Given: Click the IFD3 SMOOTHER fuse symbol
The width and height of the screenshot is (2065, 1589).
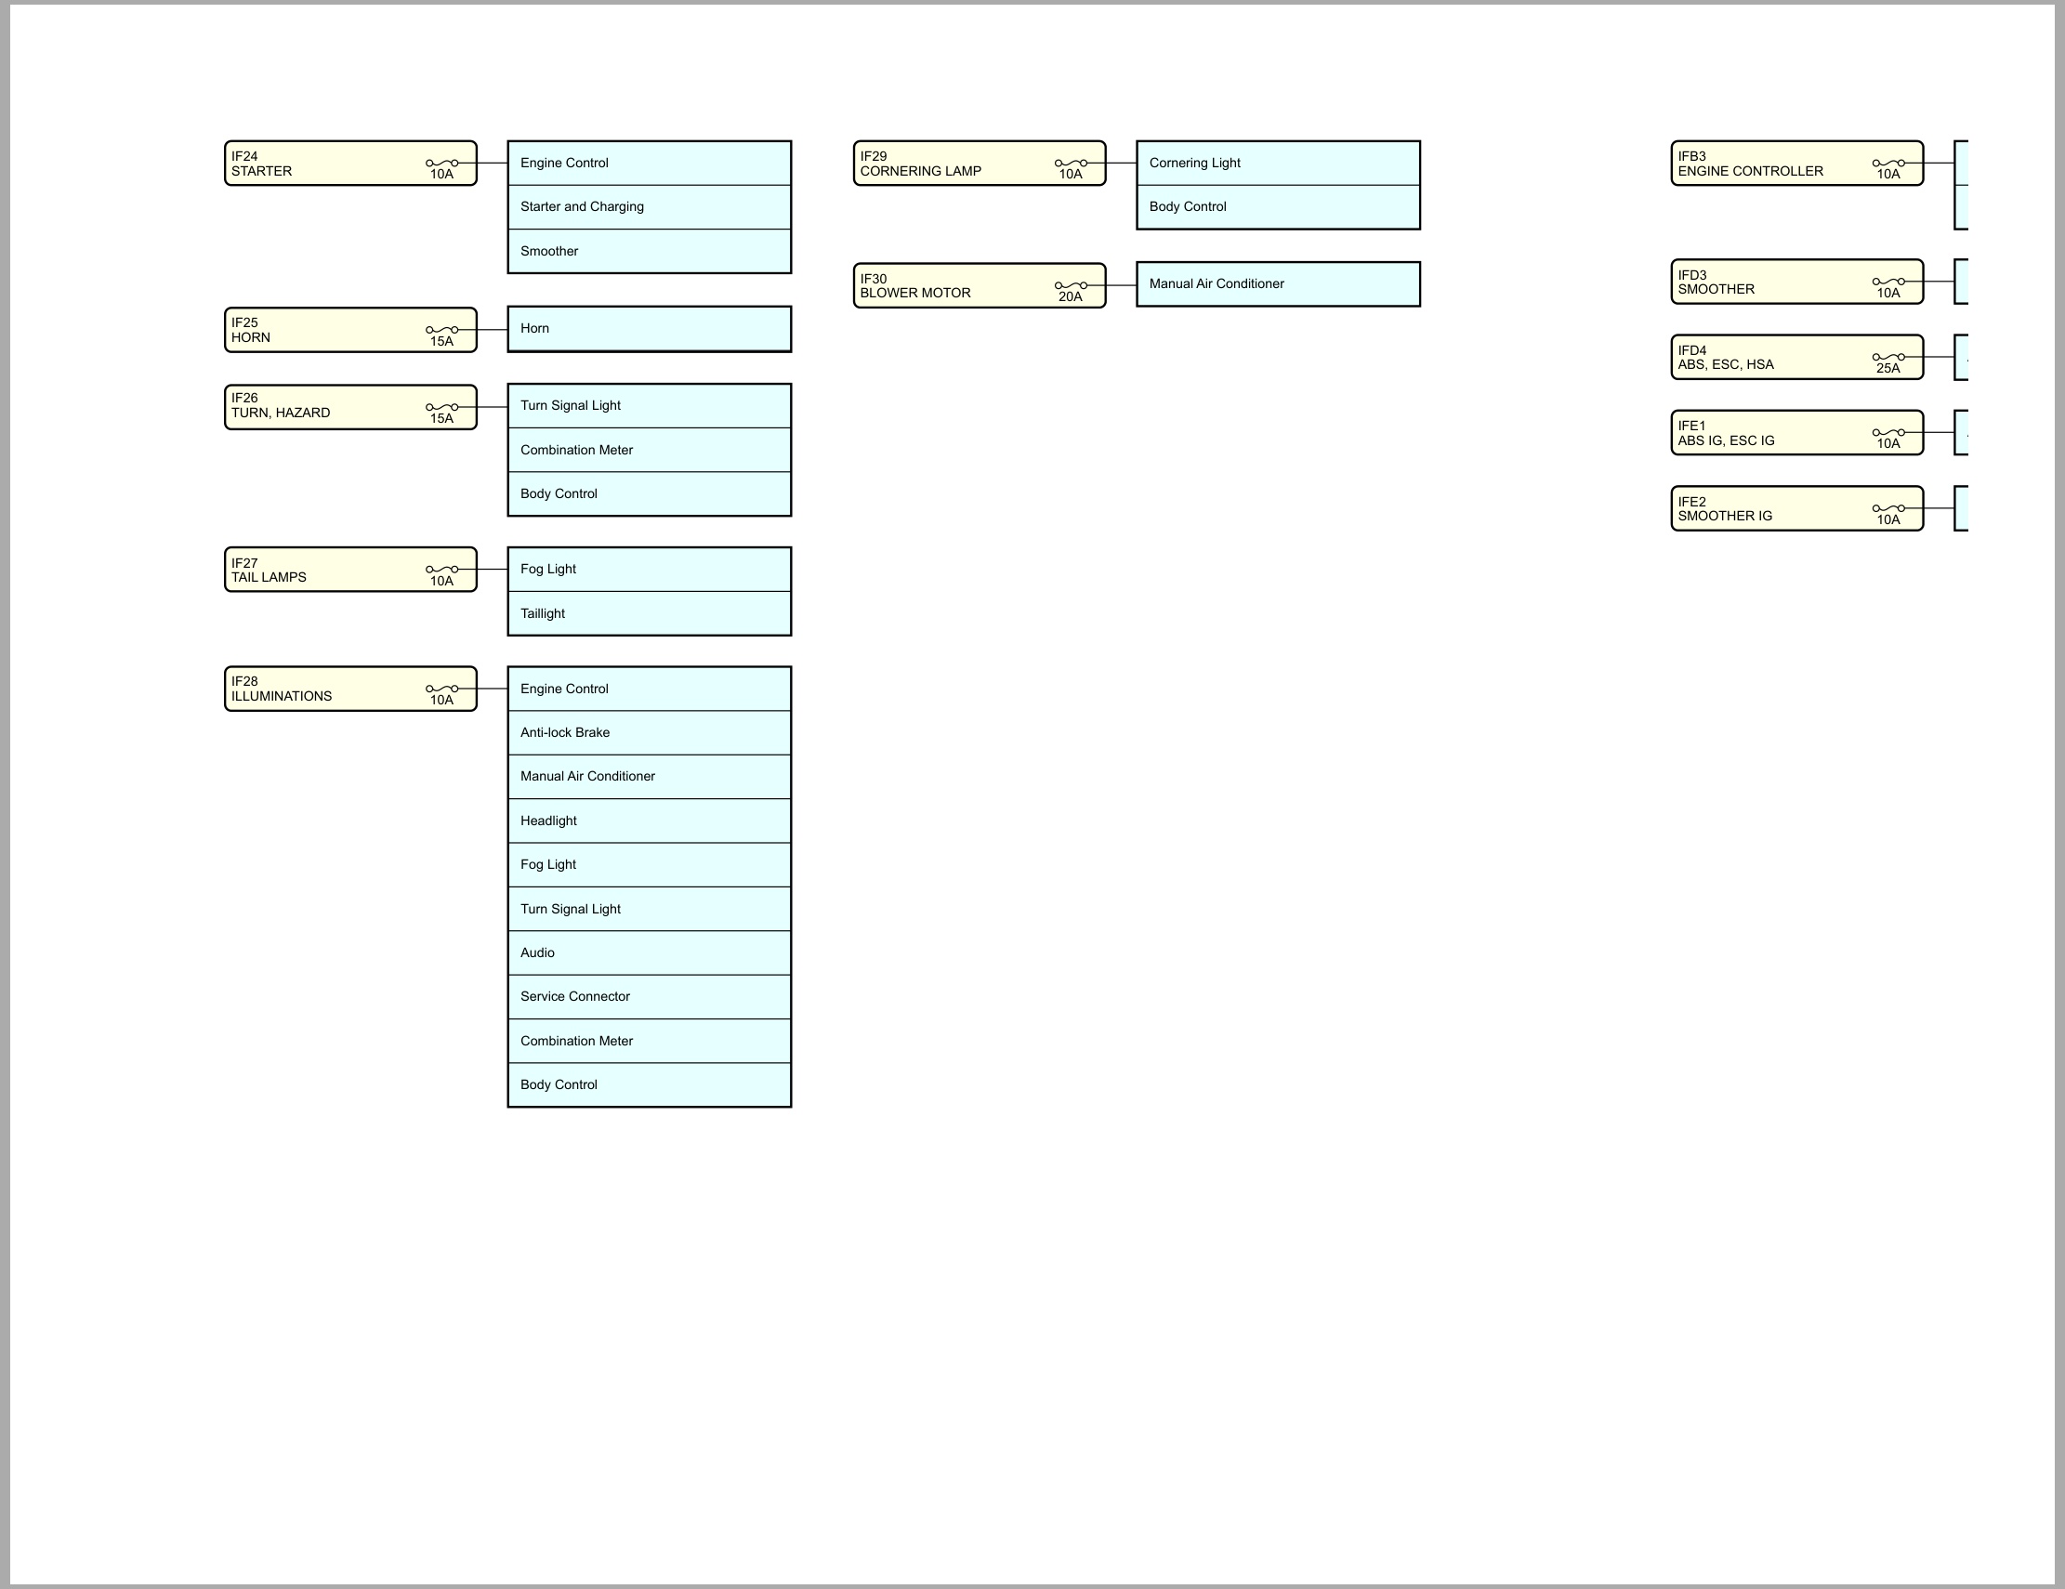Looking at the screenshot, I should point(1888,282).
